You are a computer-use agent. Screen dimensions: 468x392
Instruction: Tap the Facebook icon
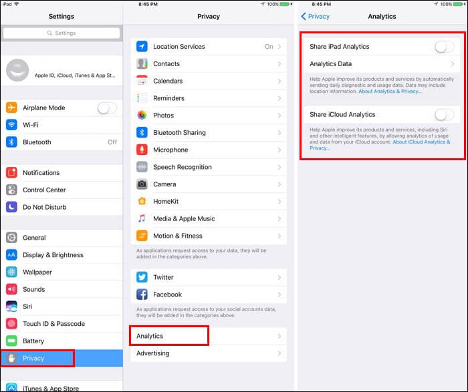(142, 295)
